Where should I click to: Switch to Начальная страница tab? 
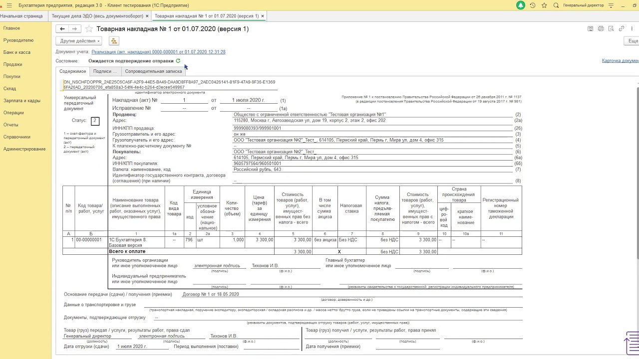tap(21, 16)
